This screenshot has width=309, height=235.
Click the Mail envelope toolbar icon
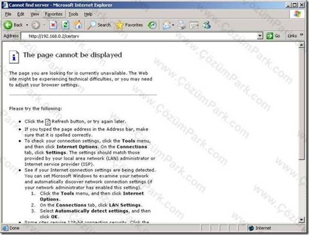coord(167,25)
